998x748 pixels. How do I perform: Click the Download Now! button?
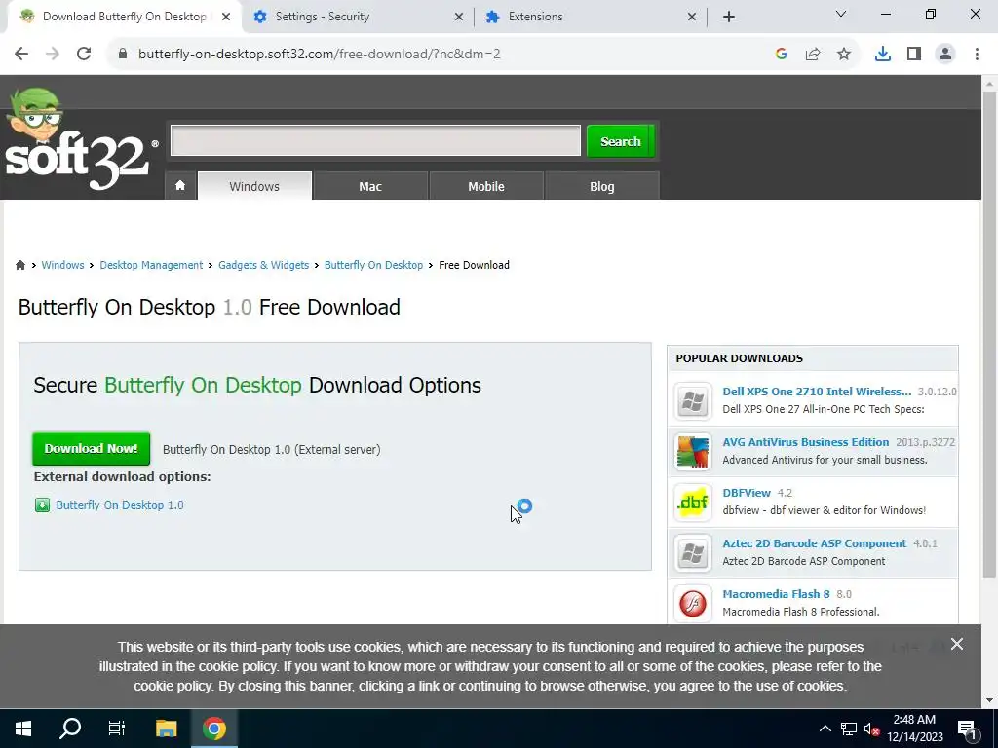[x=91, y=449]
